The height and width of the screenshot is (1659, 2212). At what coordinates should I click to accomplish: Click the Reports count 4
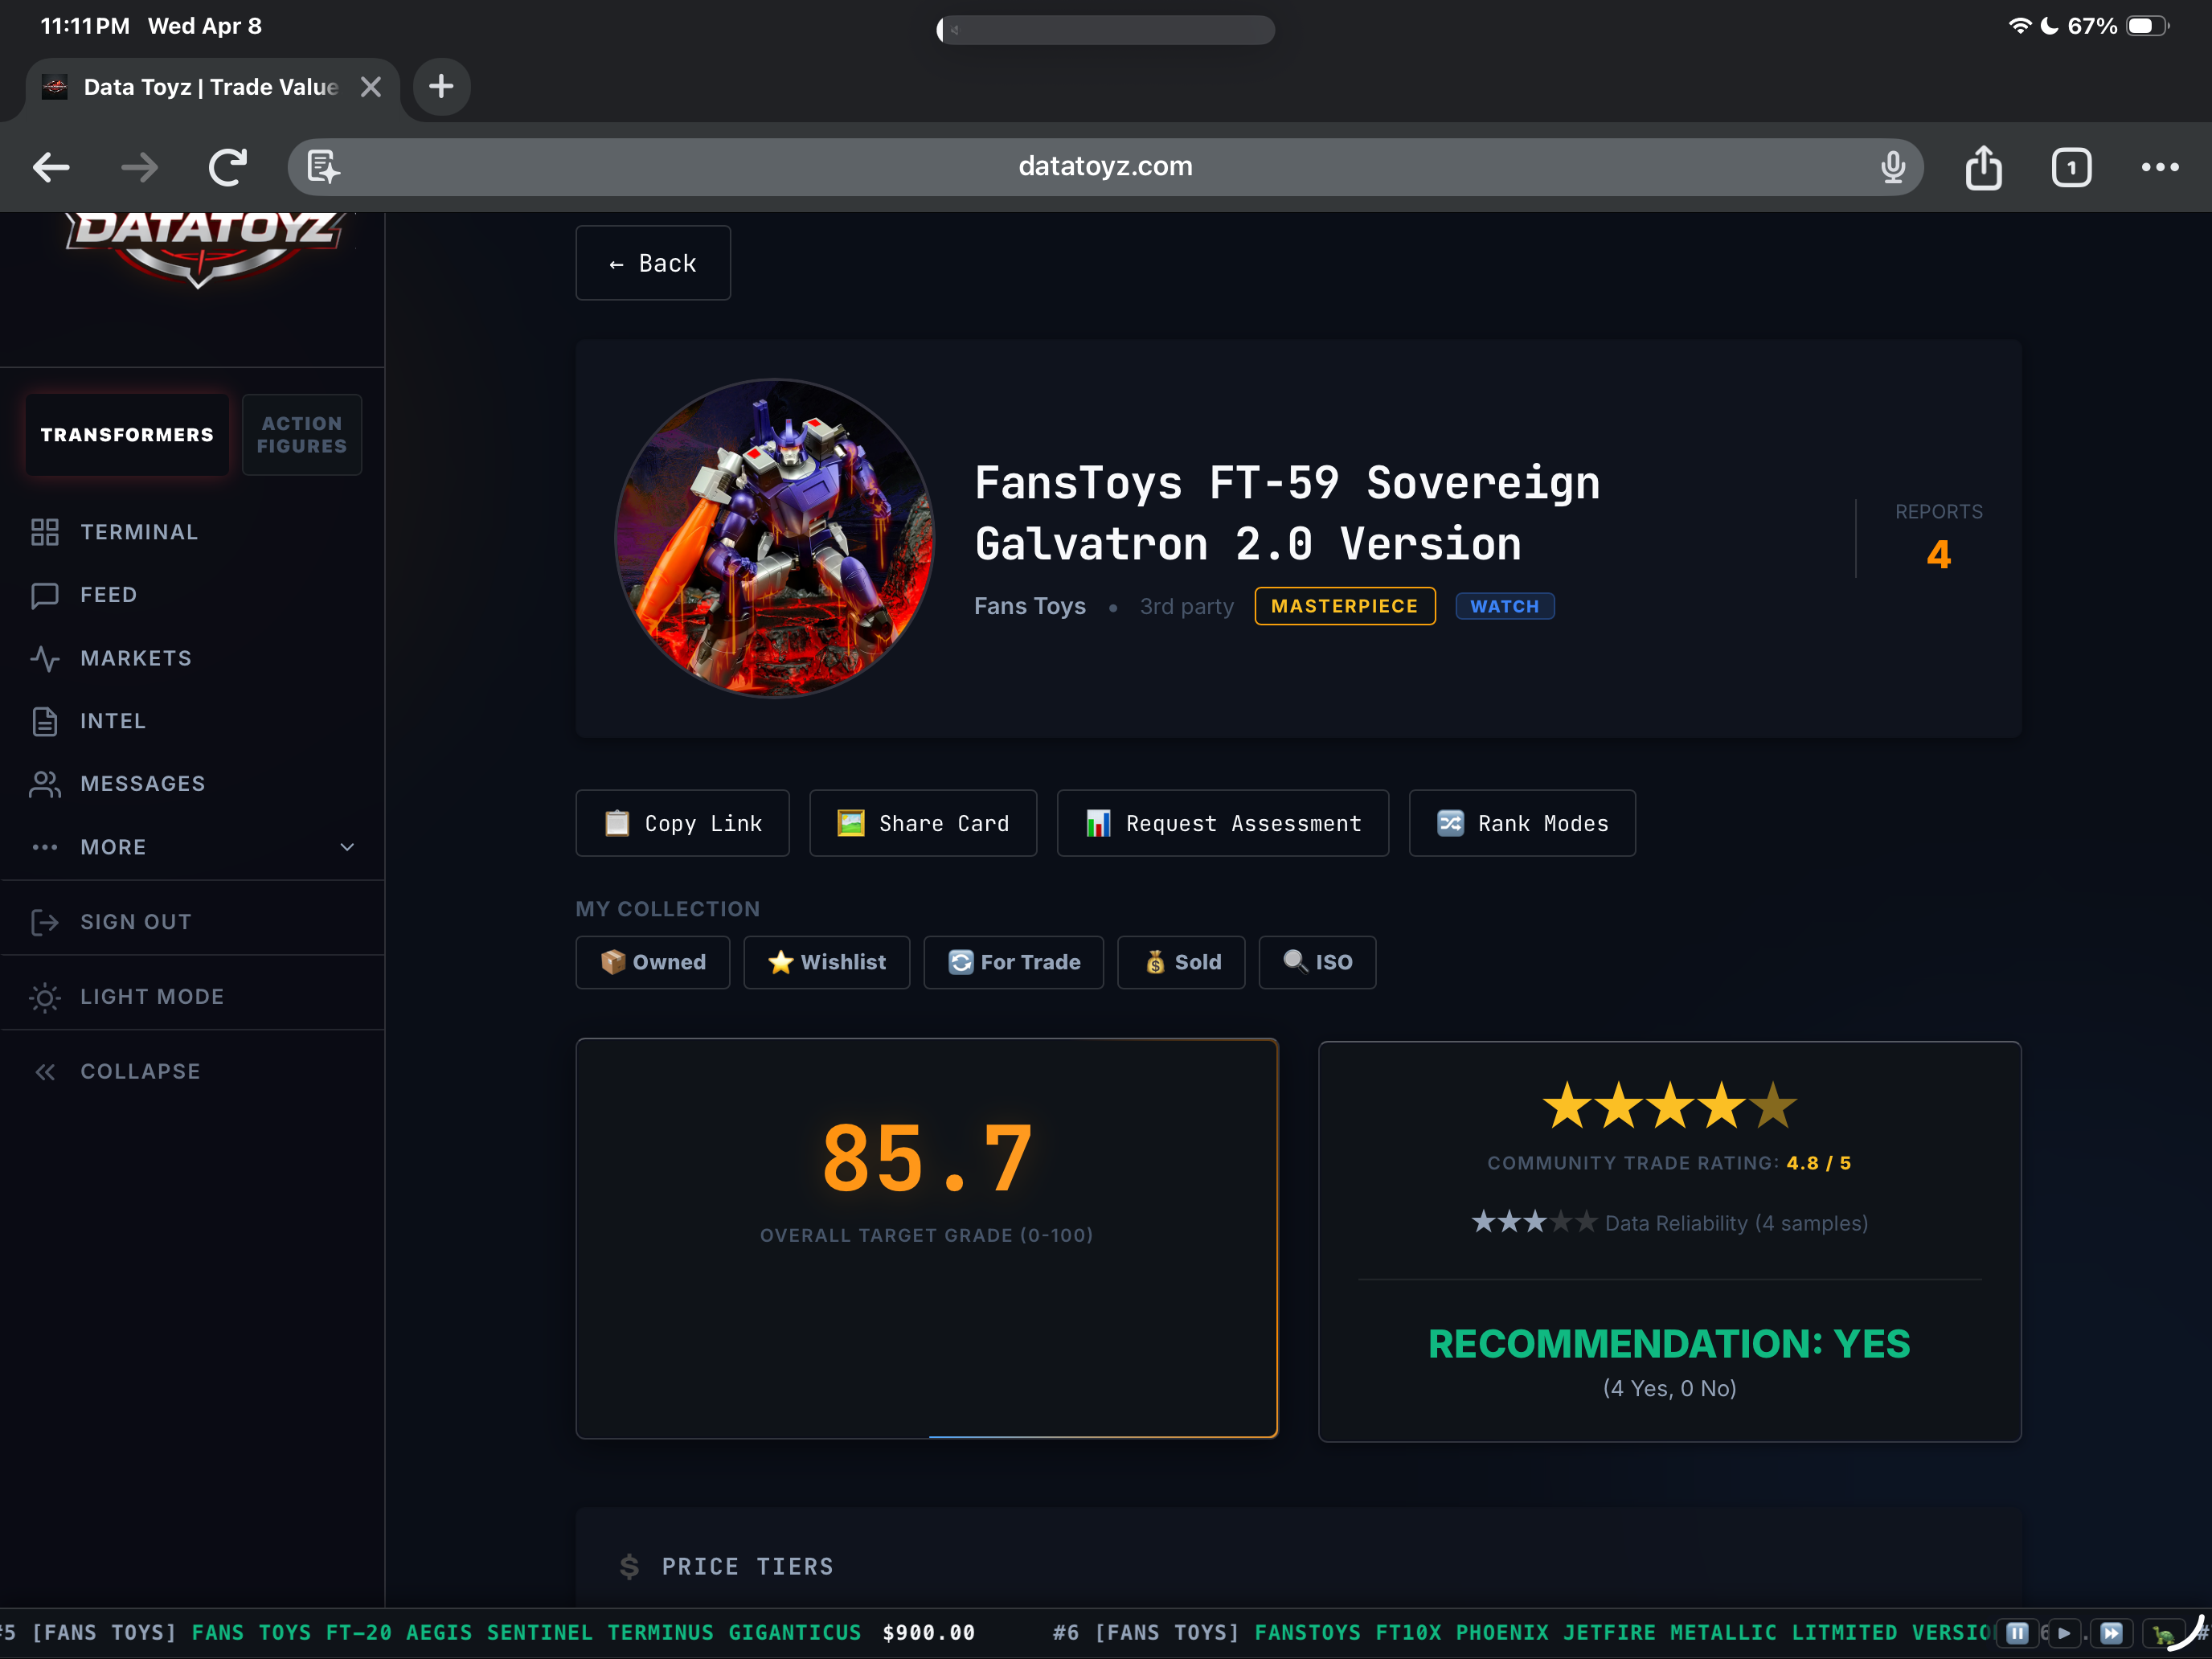[x=1938, y=555]
